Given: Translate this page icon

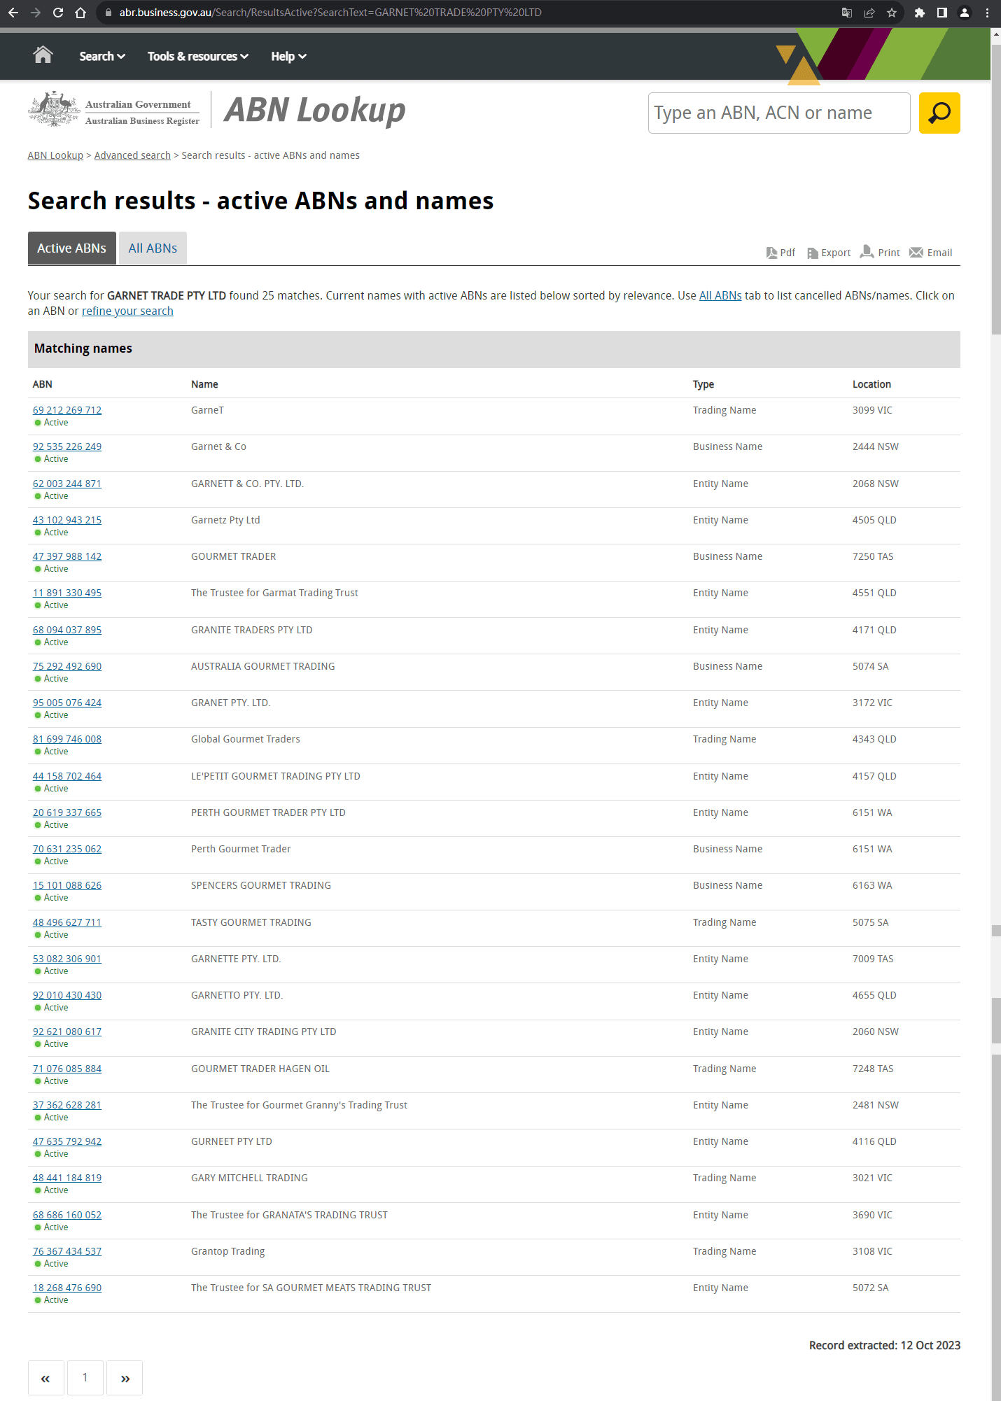Looking at the screenshot, I should click(846, 13).
